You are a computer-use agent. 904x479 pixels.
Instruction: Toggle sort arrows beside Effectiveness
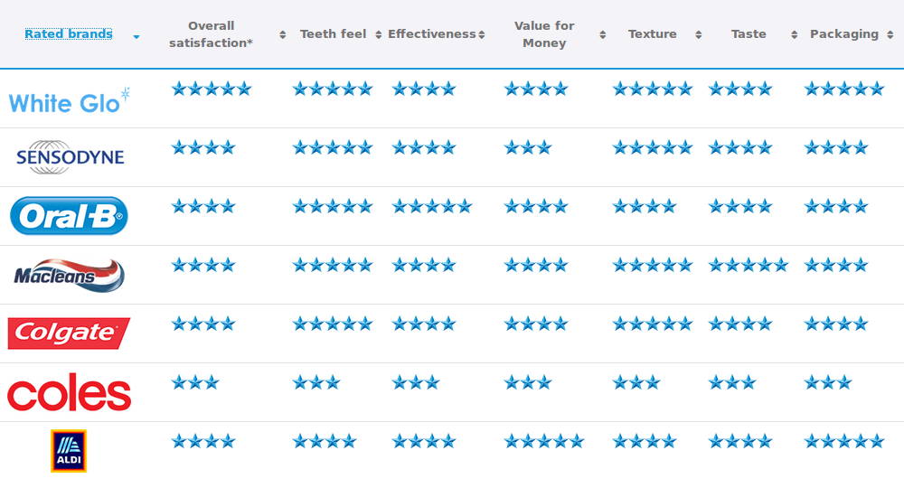482,34
